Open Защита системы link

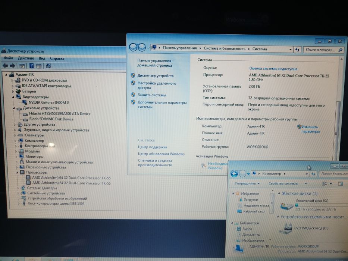point(151,95)
